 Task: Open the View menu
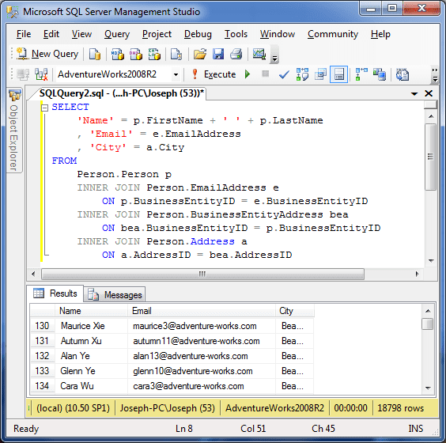pyautogui.click(x=81, y=34)
